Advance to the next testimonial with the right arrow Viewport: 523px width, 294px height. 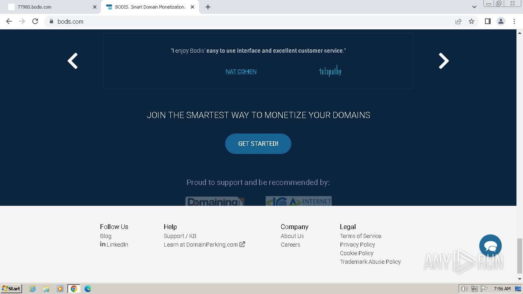[x=444, y=61]
